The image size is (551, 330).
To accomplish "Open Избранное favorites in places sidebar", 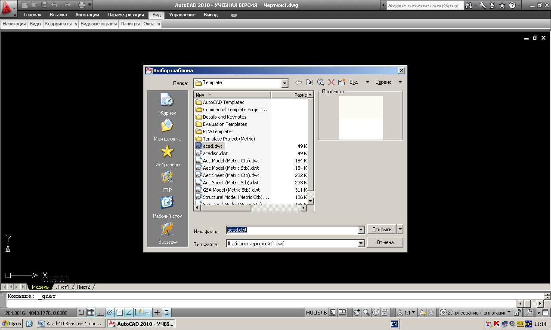I will [167, 156].
